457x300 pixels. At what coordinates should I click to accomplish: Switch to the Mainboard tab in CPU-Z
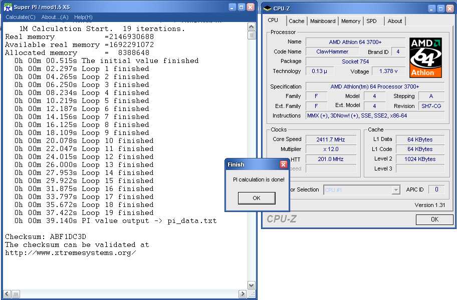(323, 21)
